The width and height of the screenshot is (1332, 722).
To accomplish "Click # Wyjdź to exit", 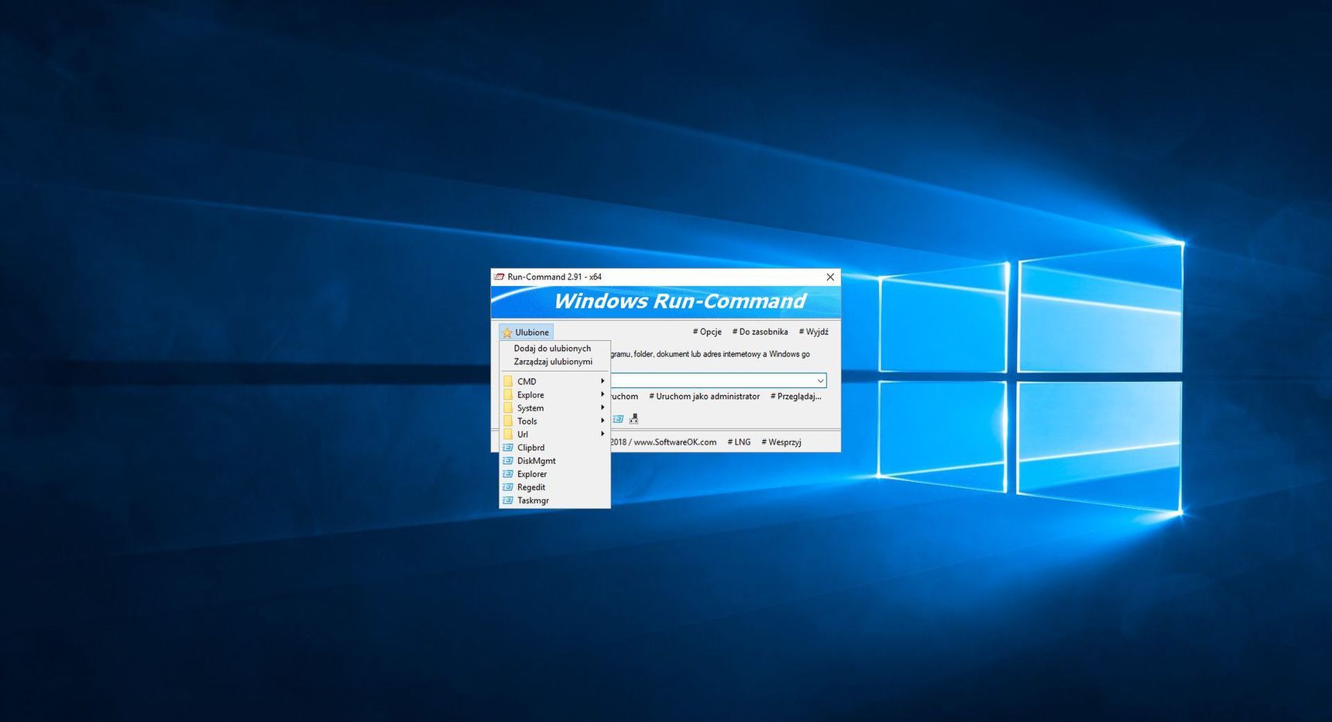I will (814, 332).
